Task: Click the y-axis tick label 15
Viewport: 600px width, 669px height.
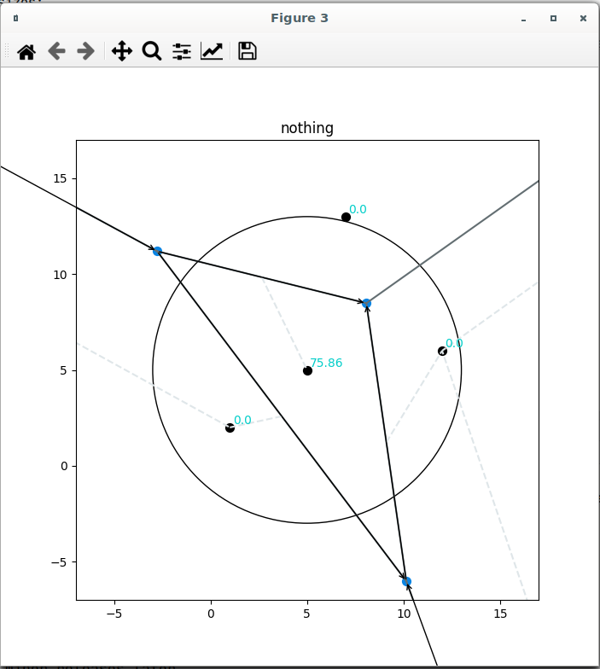Action: [60, 178]
